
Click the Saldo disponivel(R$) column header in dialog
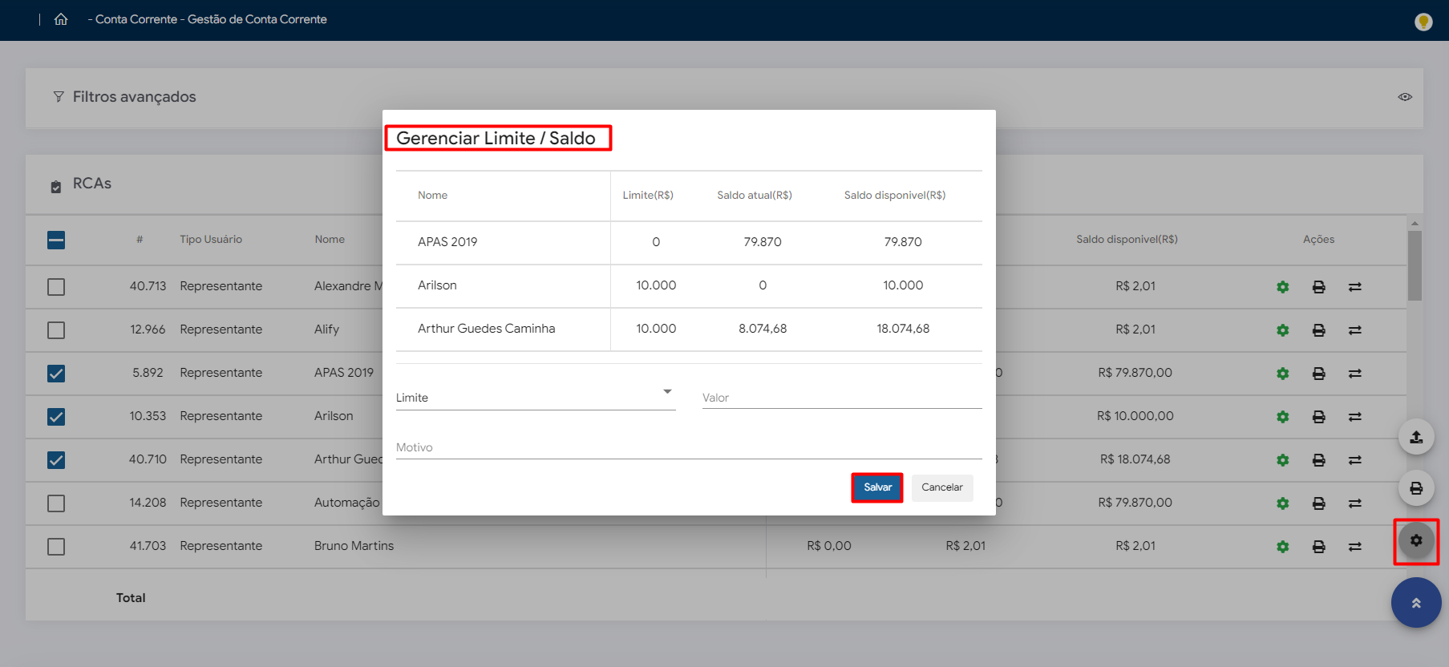coord(894,196)
